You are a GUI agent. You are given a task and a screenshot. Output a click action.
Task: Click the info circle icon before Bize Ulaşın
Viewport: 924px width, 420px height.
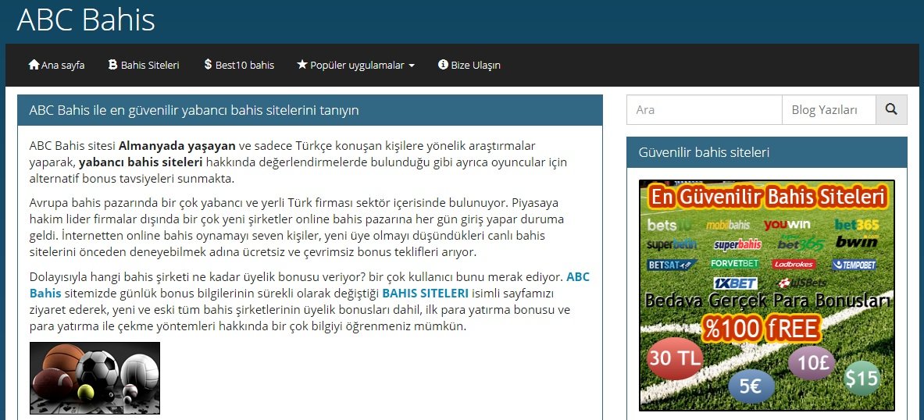(x=443, y=65)
